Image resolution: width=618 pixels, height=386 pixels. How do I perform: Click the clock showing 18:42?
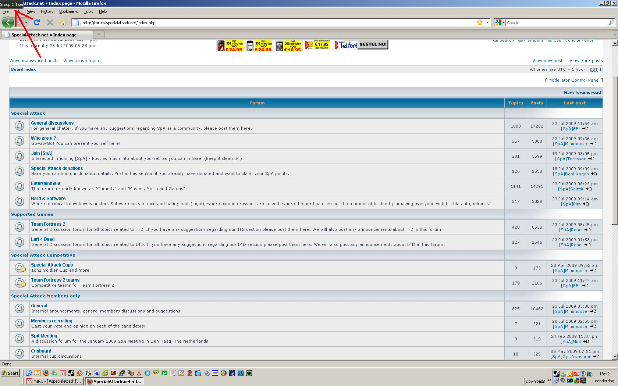click(604, 374)
